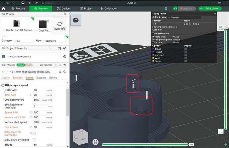Remove a filament with the minus icon
Image resolution: width=229 pixels, height=148 pixels.
click(55, 48)
